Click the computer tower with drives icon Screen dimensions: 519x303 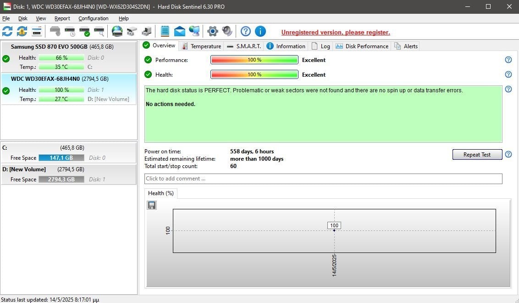coord(146,31)
